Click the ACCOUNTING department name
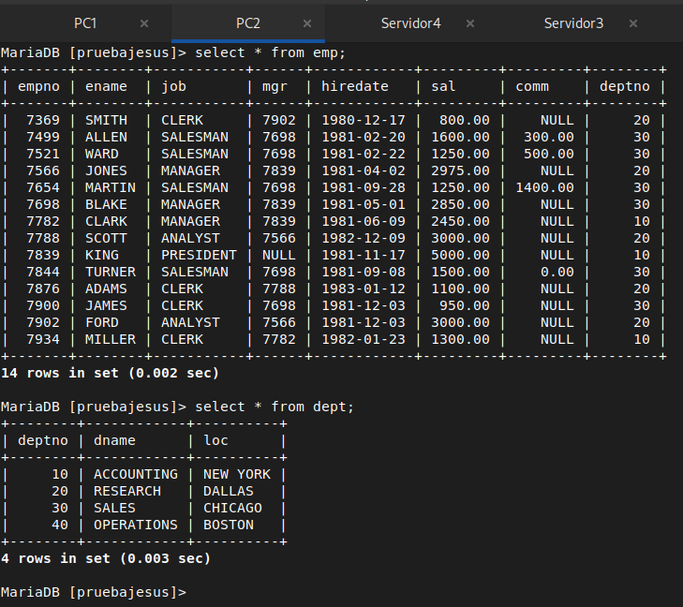This screenshot has height=607, width=683. (x=136, y=474)
